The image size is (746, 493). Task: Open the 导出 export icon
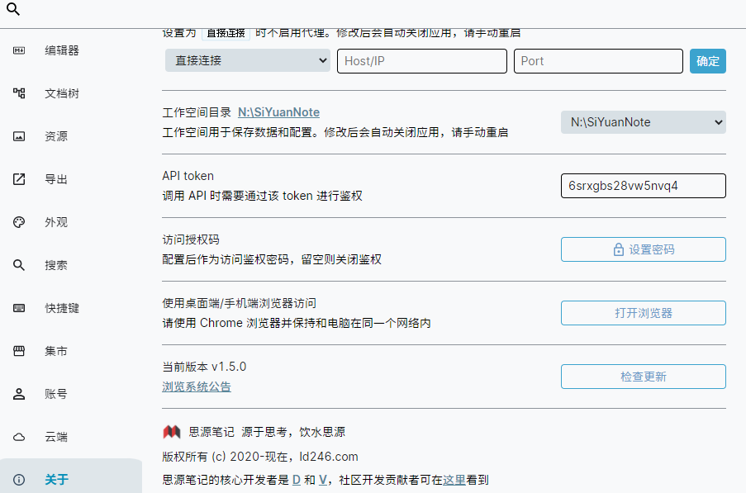tap(19, 179)
